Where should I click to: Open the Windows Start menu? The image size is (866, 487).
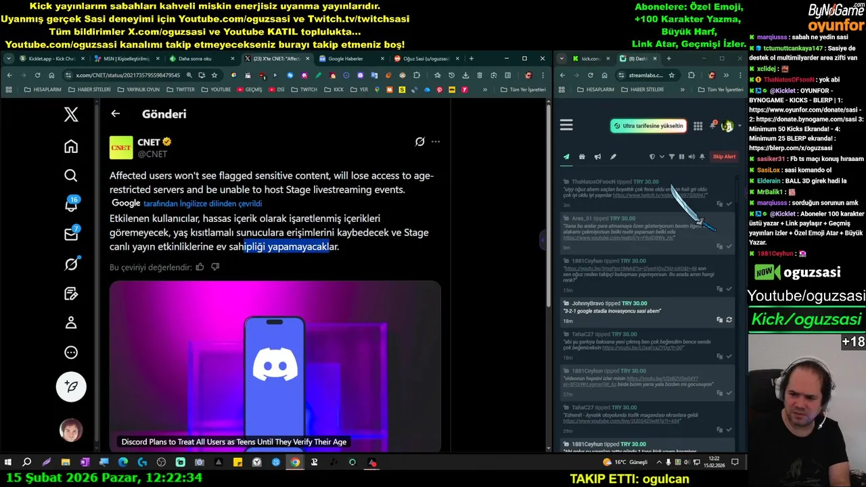8,463
